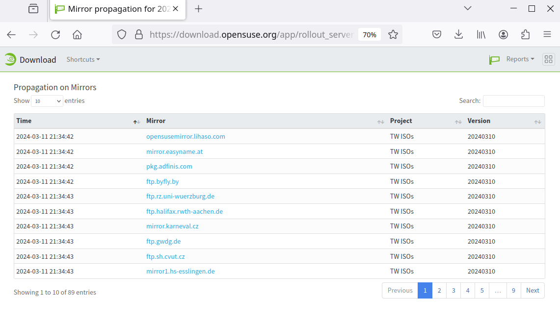The width and height of the screenshot is (560, 325).
Task: Toggle sort order on the Time column
Action: [78, 121]
